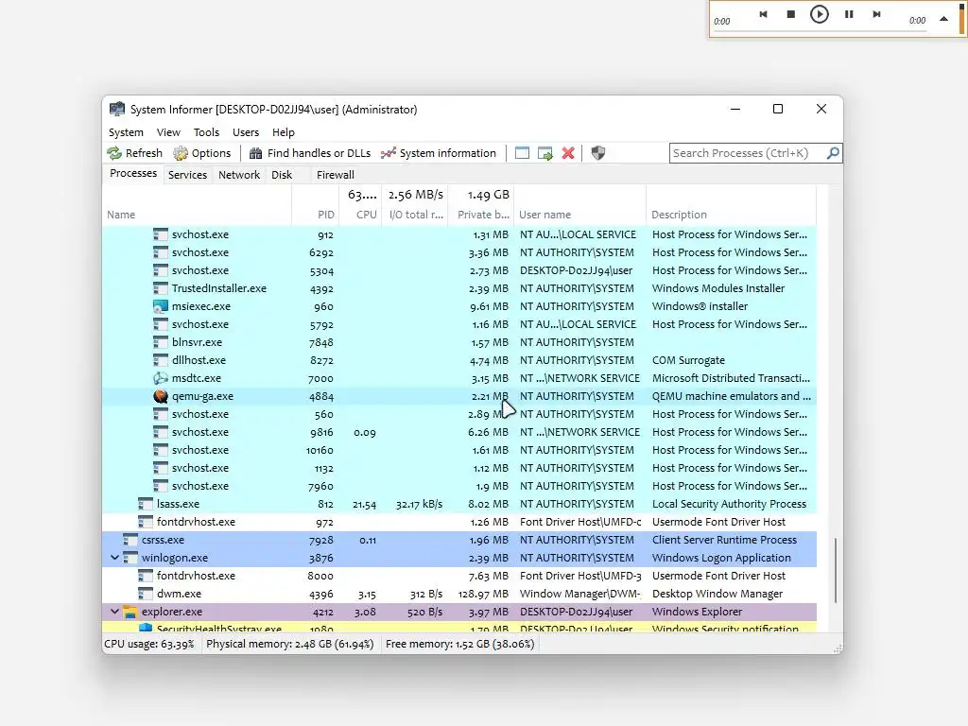Select svchost.exe row with PID 10160
This screenshot has height=726, width=968.
(x=459, y=450)
